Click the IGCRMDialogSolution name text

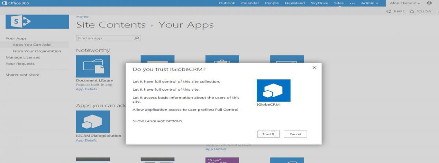(98, 136)
